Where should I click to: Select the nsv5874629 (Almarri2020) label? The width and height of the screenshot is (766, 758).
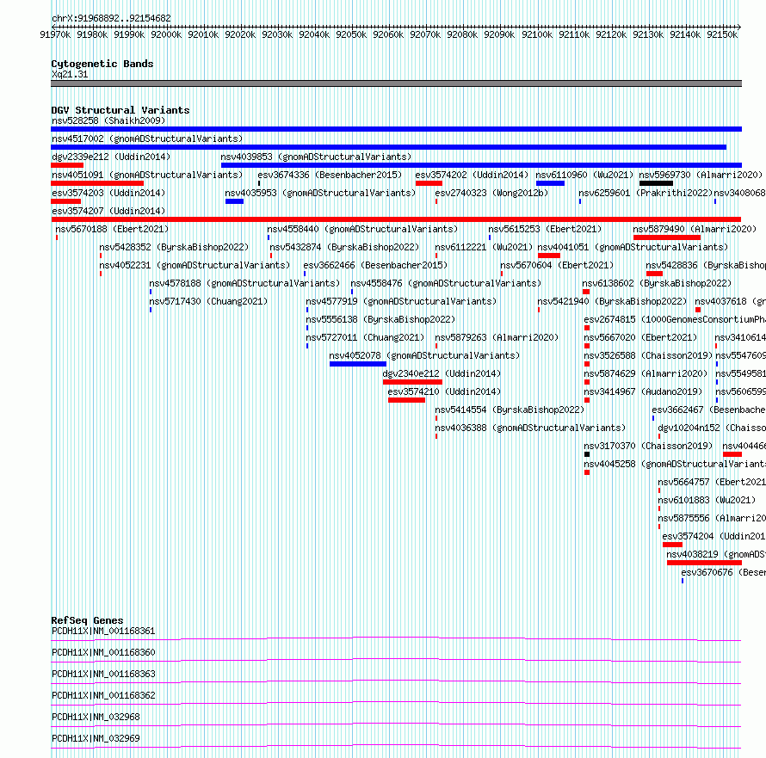[x=646, y=373]
